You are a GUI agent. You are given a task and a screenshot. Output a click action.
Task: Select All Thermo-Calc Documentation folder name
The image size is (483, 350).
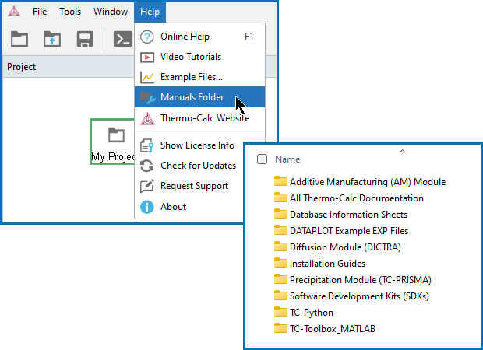click(x=357, y=198)
